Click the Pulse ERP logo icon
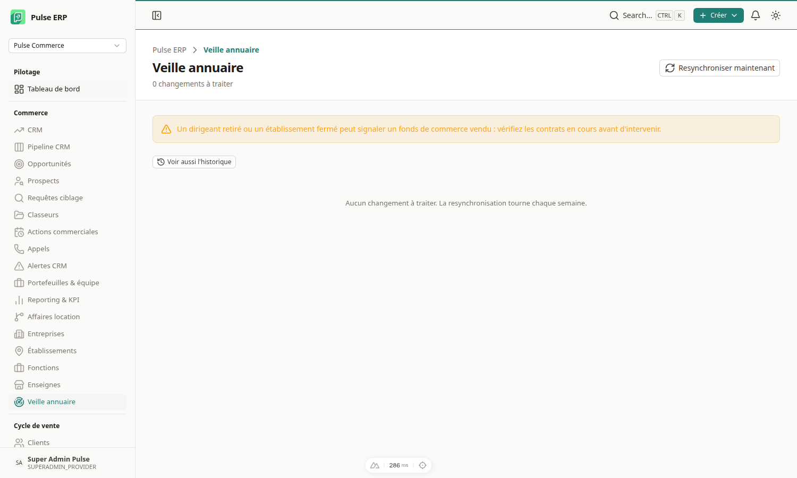 tap(18, 17)
